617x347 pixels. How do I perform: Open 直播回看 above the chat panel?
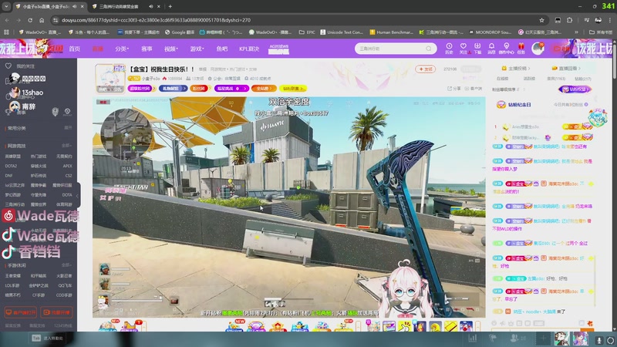[x=566, y=69]
